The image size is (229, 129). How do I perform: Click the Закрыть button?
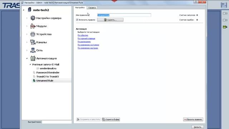pyautogui.click(x=198, y=127)
